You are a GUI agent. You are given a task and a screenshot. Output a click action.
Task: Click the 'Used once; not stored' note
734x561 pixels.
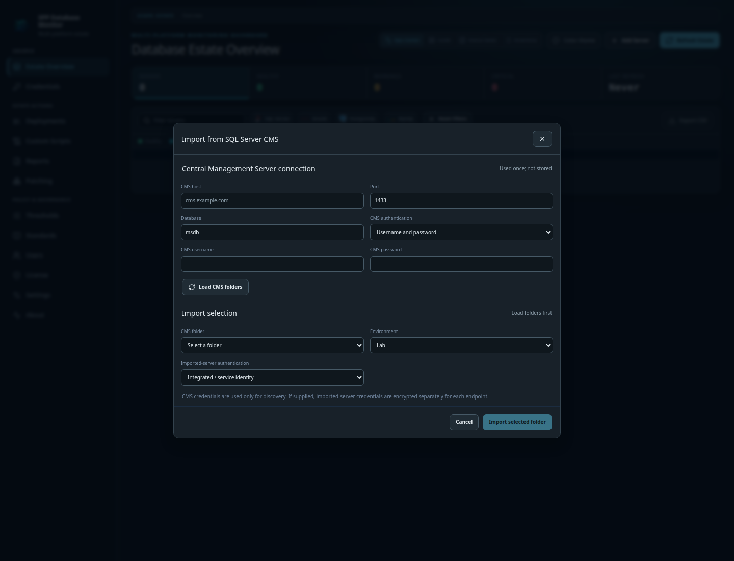526,168
